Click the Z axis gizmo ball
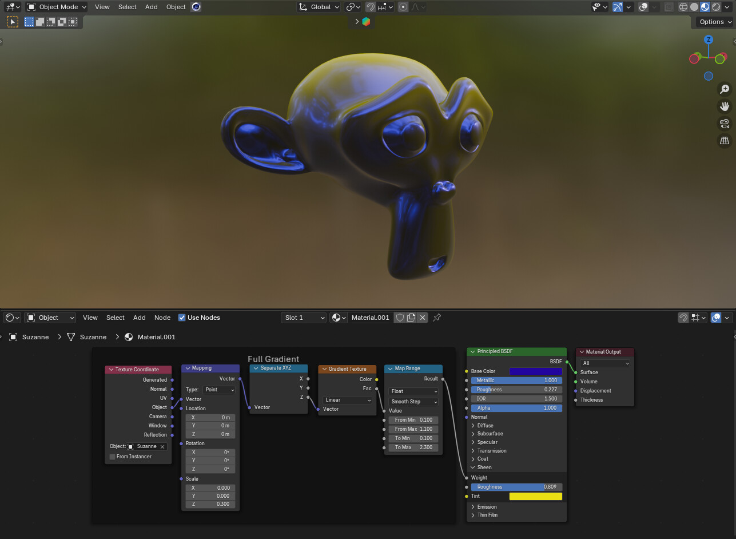 click(x=709, y=39)
